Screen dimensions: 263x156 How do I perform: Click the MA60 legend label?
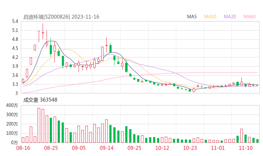pos(249,17)
